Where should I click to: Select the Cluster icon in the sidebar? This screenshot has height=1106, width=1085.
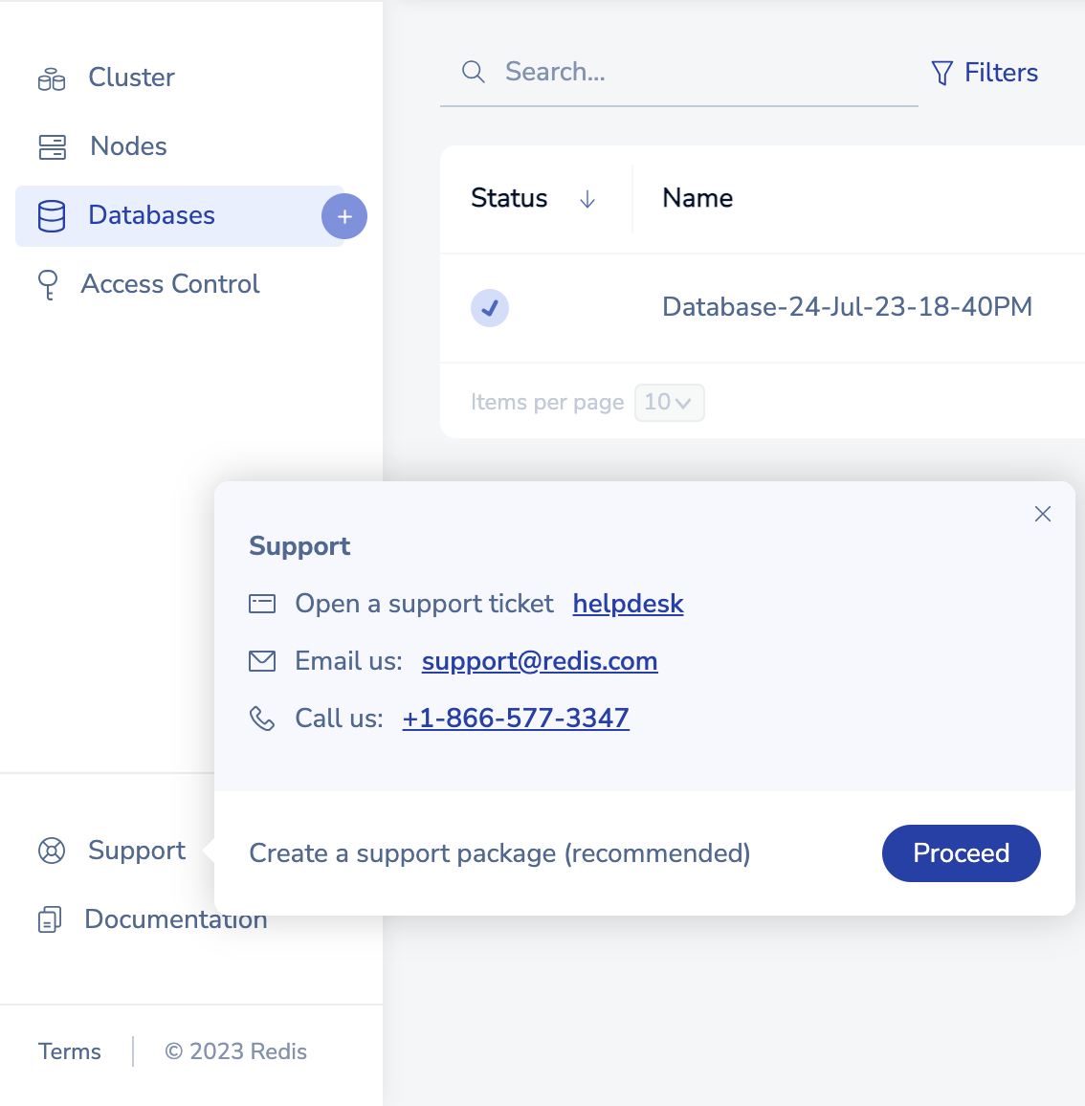pyautogui.click(x=51, y=77)
